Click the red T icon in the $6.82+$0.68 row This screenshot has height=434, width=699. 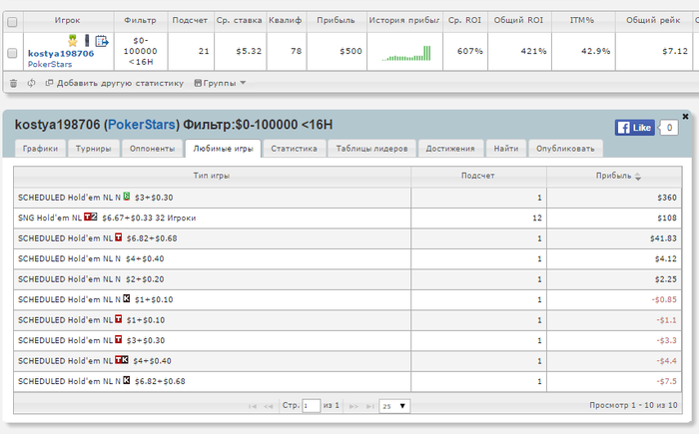click(118, 237)
